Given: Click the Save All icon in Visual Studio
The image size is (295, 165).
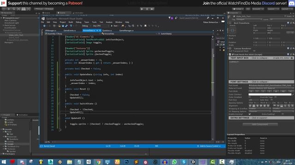Looking at the screenshot, I should 66,26.
